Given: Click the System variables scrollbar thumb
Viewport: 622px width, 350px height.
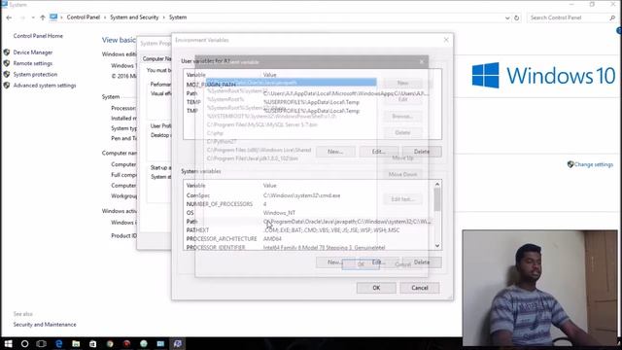Looking at the screenshot, I should click(x=437, y=199).
